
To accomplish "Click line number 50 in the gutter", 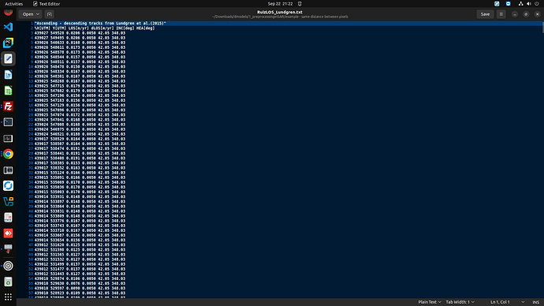I will (x=31, y=259).
